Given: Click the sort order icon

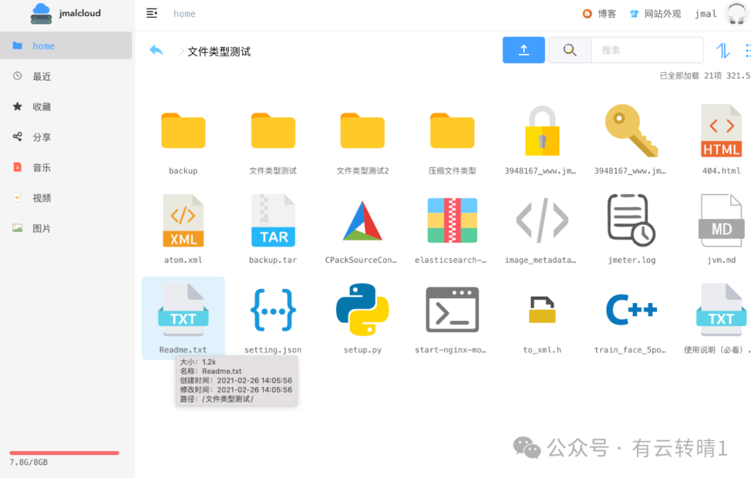Looking at the screenshot, I should click(725, 50).
